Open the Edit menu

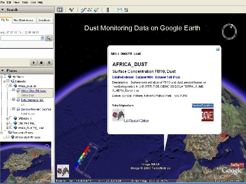click(9, 2)
